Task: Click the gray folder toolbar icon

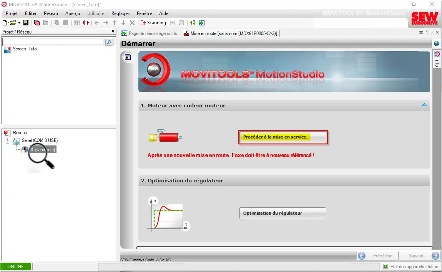Action: point(46,23)
